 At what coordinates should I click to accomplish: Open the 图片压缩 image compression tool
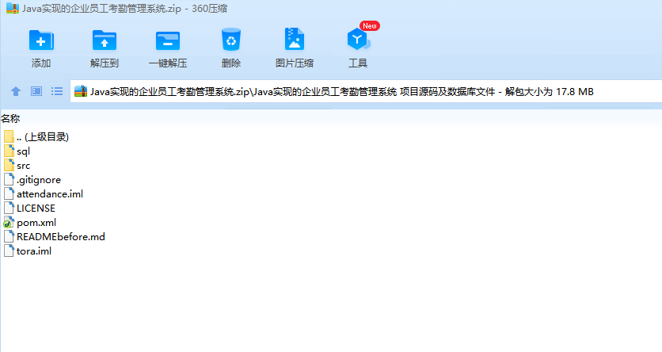coord(295,40)
